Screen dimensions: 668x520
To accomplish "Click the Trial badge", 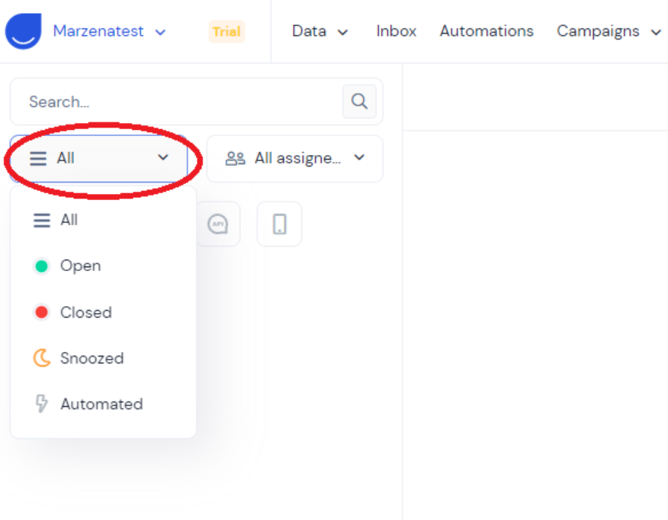I will pyautogui.click(x=226, y=31).
